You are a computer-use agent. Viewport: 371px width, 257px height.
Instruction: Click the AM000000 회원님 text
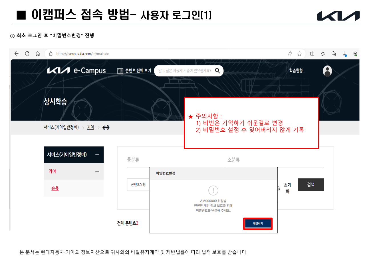point(213,200)
